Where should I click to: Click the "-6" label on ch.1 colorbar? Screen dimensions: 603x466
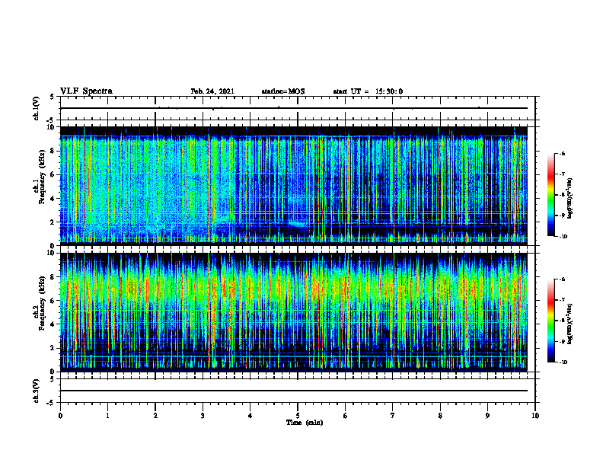point(562,154)
